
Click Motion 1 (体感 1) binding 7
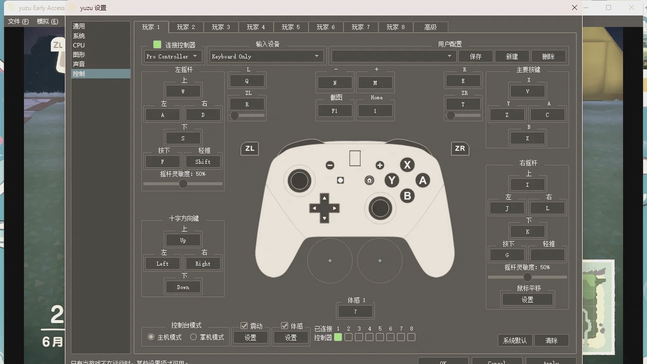pyautogui.click(x=355, y=311)
